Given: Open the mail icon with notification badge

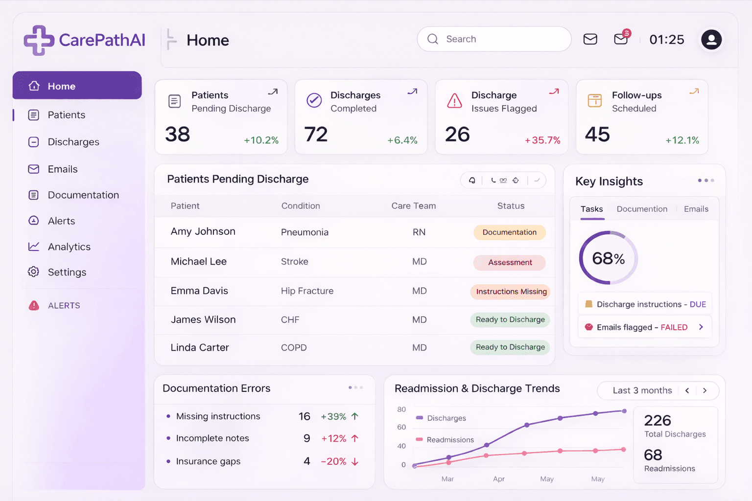Looking at the screenshot, I should pyautogui.click(x=620, y=39).
